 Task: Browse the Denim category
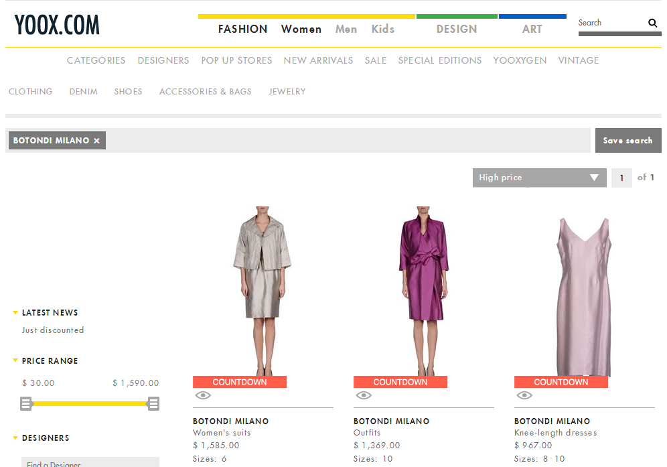click(83, 92)
